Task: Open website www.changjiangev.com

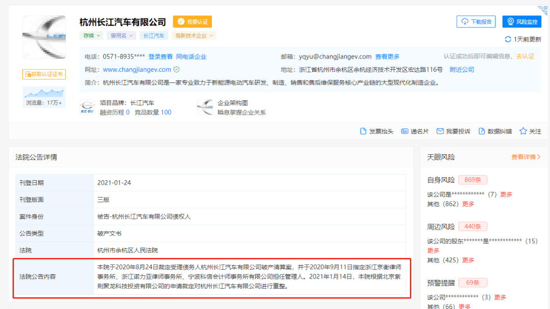Action: click(x=137, y=69)
